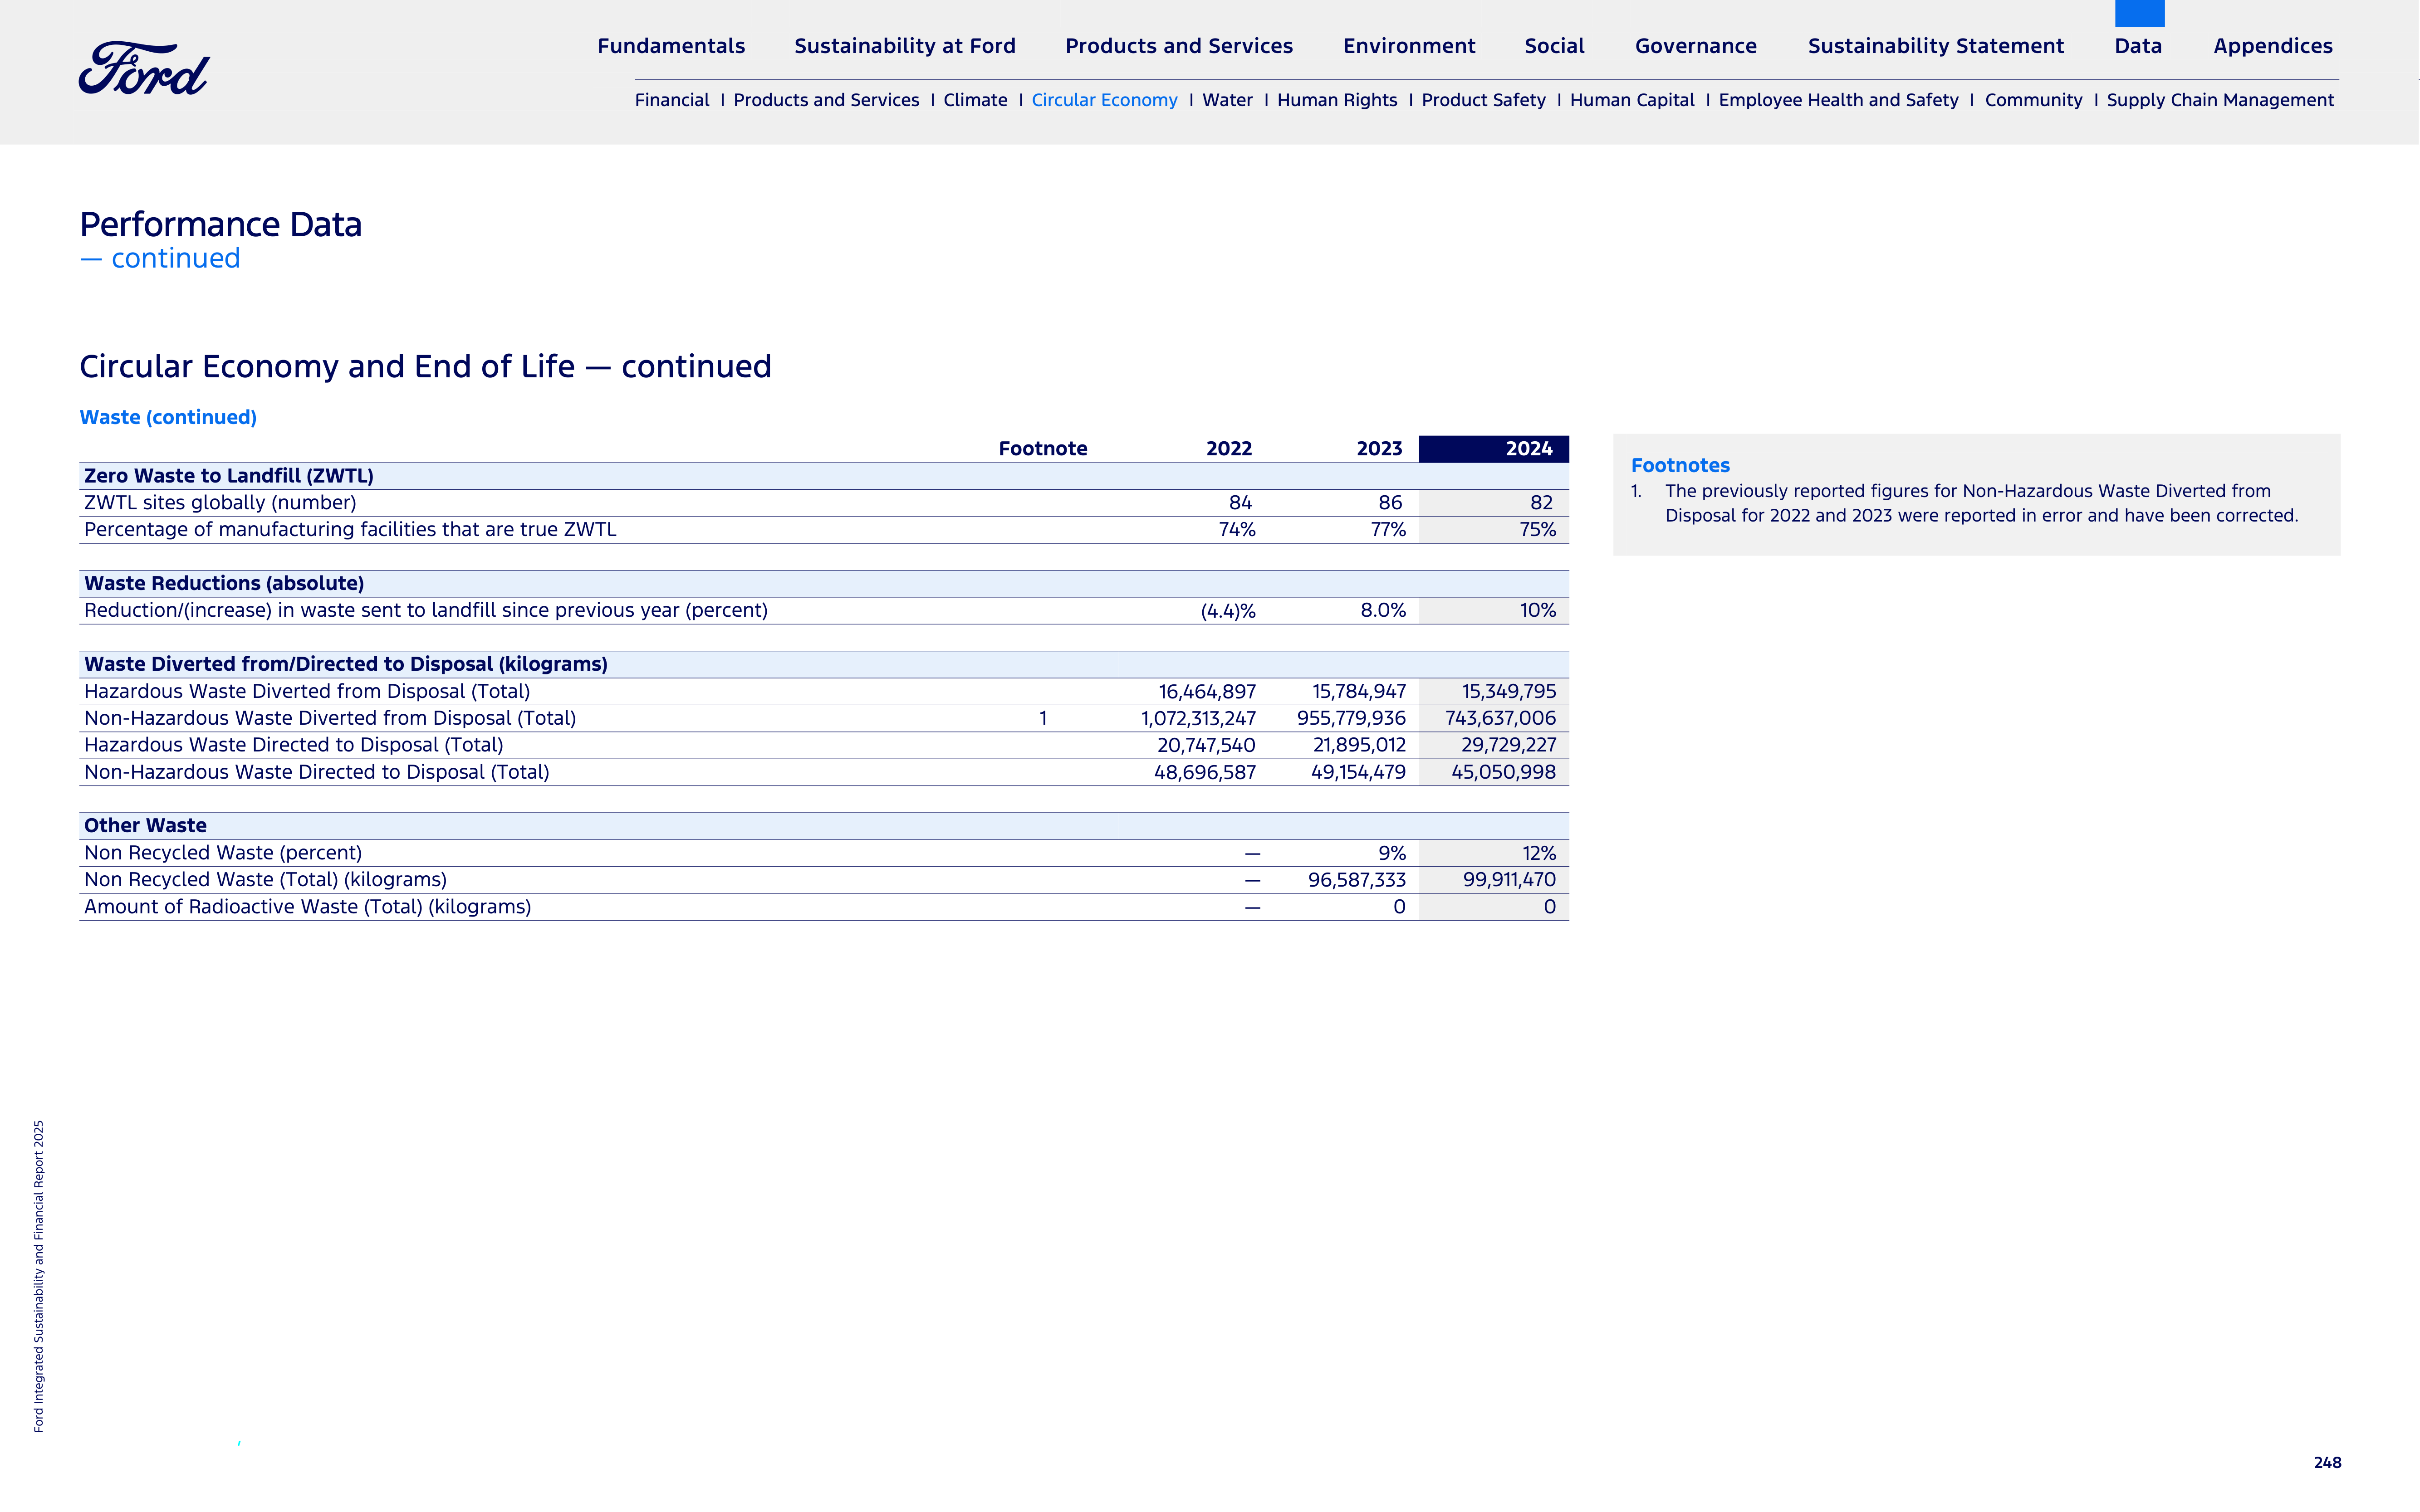
Task: Click the (4.4)% value
Action: 1228,611
